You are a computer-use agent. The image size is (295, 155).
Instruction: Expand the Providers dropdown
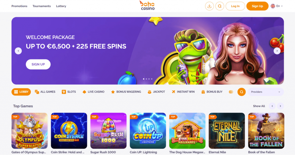[266, 92]
